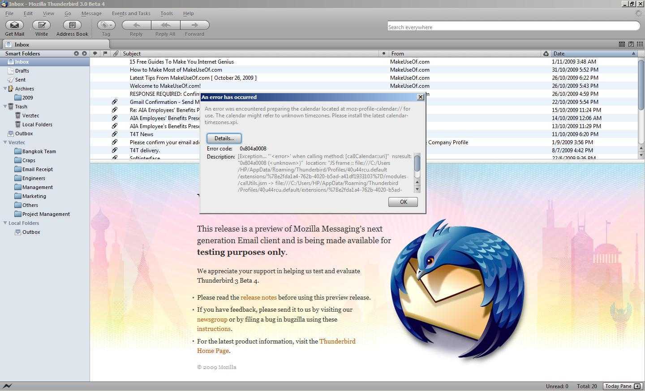The height and width of the screenshot is (391, 645).
Task: Click the Get Mail toolbar icon
Action: pos(14,25)
